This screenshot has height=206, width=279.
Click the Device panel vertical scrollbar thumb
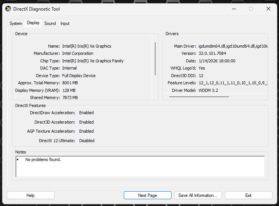click(x=155, y=59)
